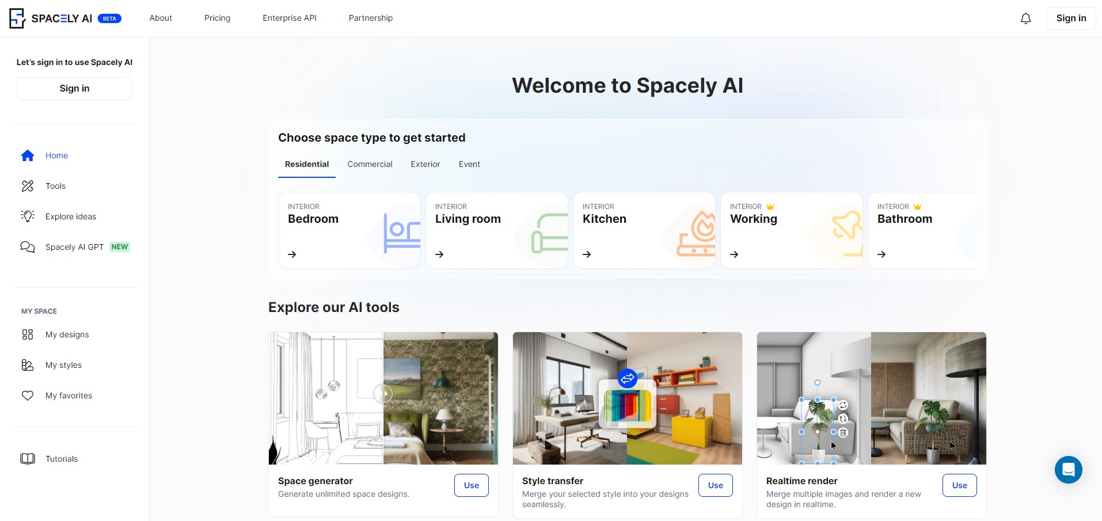The width and height of the screenshot is (1102, 521).
Task: Open the notifications bell
Action: click(1025, 18)
